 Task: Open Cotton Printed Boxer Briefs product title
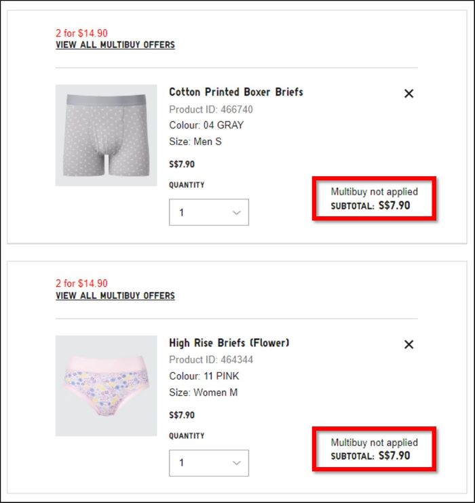[x=235, y=92]
